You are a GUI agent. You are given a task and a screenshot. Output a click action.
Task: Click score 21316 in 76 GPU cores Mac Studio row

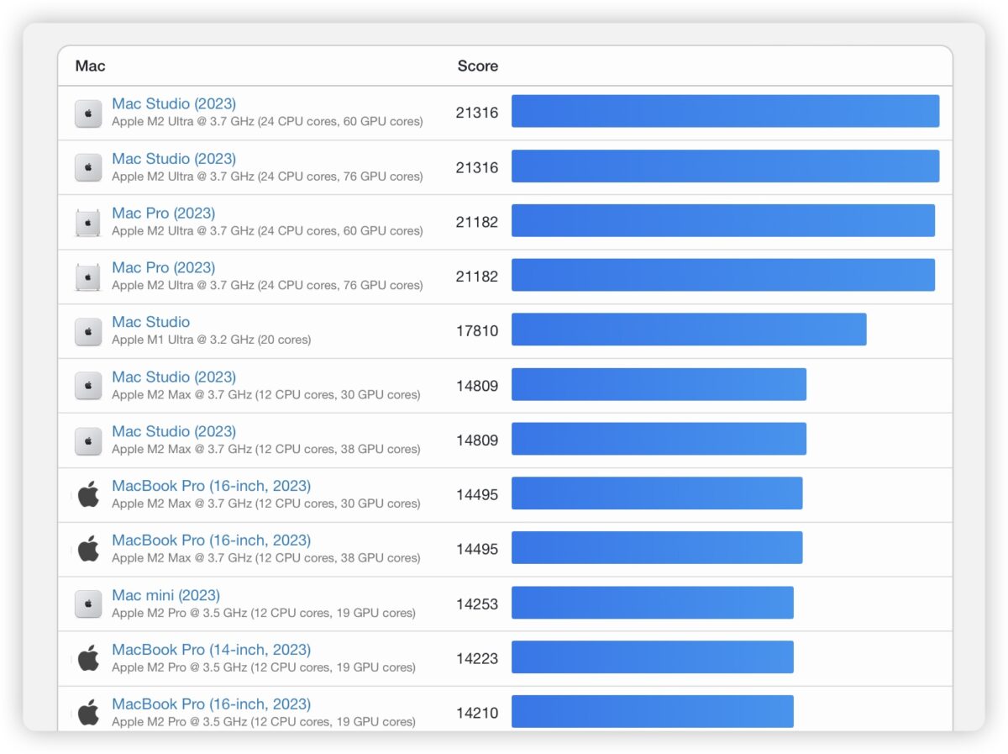[x=477, y=167]
